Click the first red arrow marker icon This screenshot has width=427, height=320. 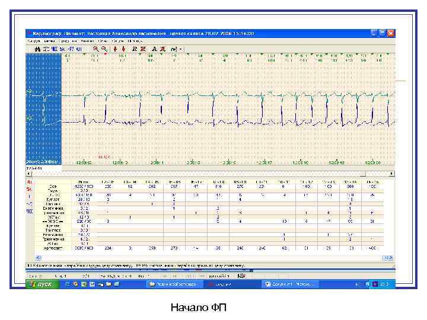coord(115,49)
